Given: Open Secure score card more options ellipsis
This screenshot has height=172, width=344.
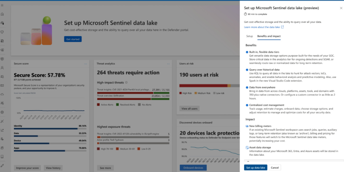Looking at the screenshot, I should pos(85,64).
